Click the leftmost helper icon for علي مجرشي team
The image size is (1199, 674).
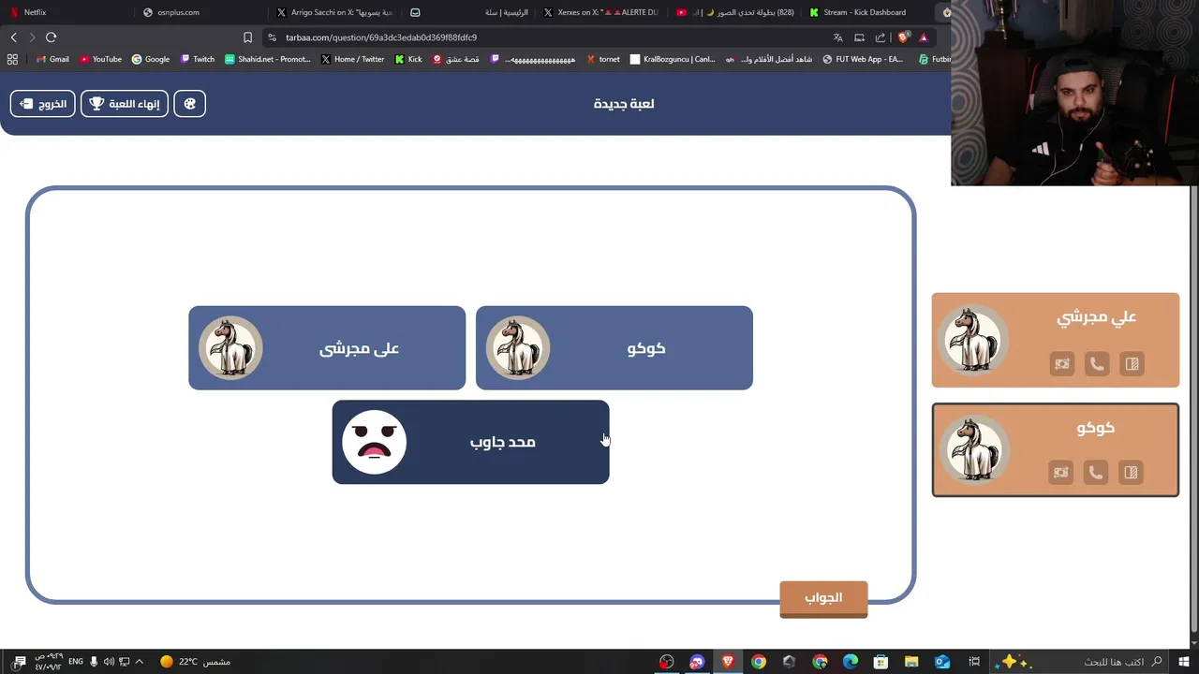[1061, 364]
